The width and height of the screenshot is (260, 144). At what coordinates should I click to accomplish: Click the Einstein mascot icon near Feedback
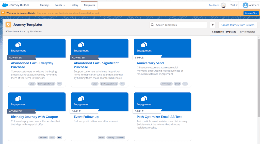tap(223, 5)
